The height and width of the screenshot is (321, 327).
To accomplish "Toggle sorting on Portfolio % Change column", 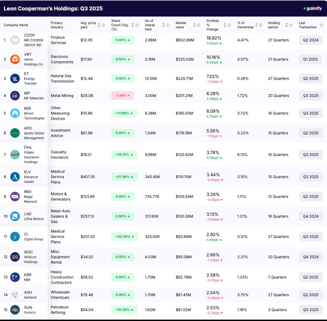I will click(224, 25).
